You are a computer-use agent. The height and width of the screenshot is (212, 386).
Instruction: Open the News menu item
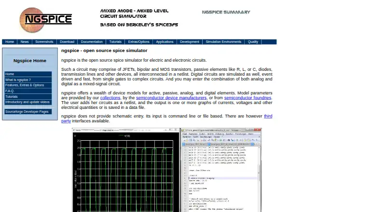pyautogui.click(x=25, y=42)
